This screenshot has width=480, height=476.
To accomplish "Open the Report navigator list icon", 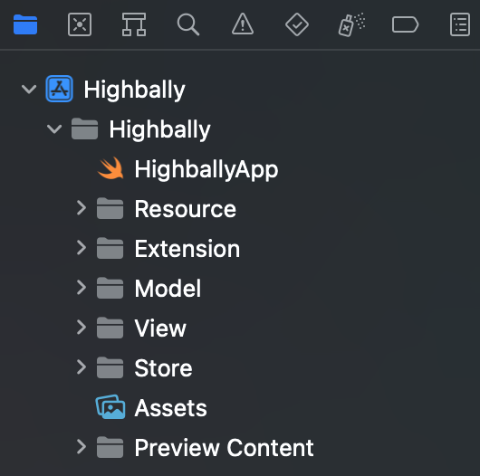I will 460,24.
